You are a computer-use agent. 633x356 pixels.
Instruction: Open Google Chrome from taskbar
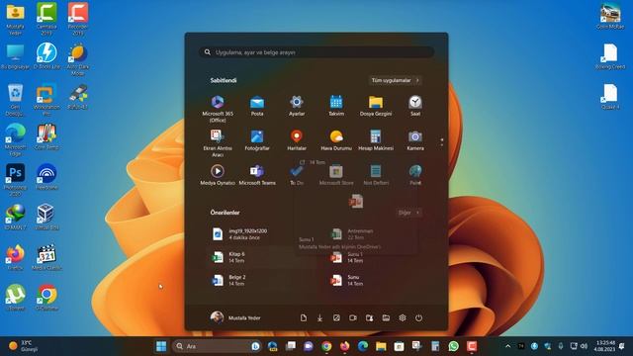[x=326, y=346]
